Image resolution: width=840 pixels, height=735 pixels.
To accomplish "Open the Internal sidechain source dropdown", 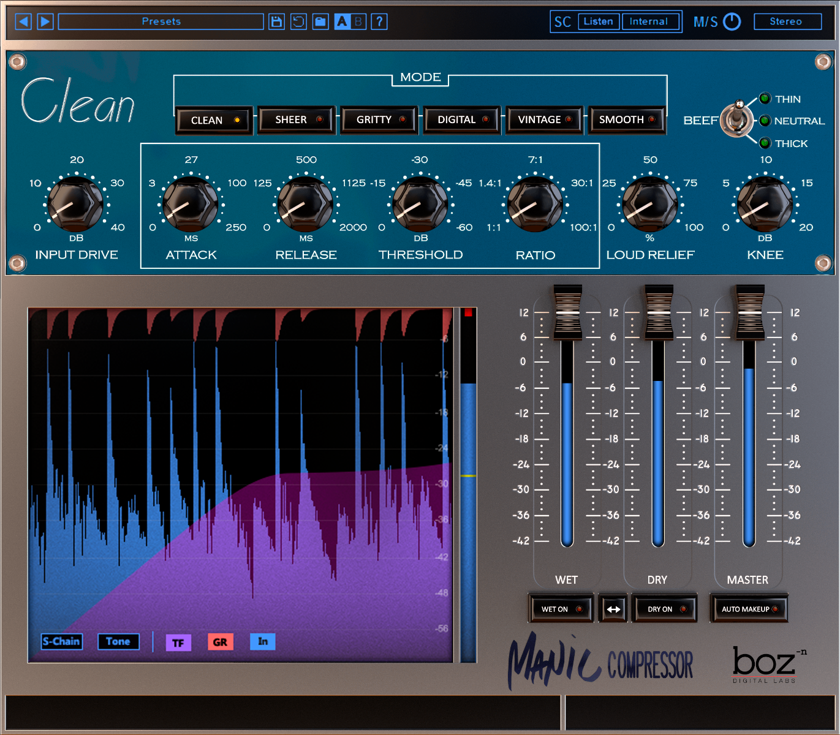I will [650, 21].
